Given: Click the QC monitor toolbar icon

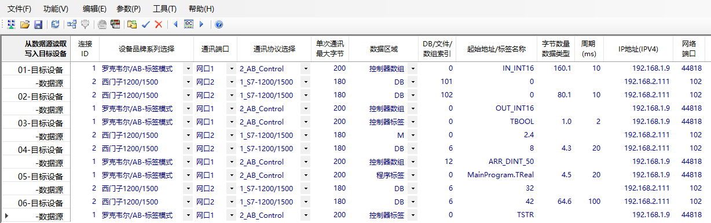Looking at the screenshot, I should pos(188,24).
